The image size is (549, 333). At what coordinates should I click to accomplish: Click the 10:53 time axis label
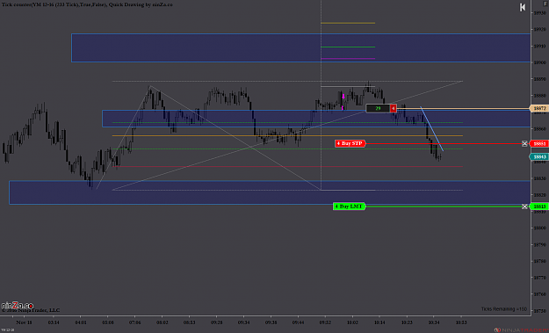coord(461,322)
